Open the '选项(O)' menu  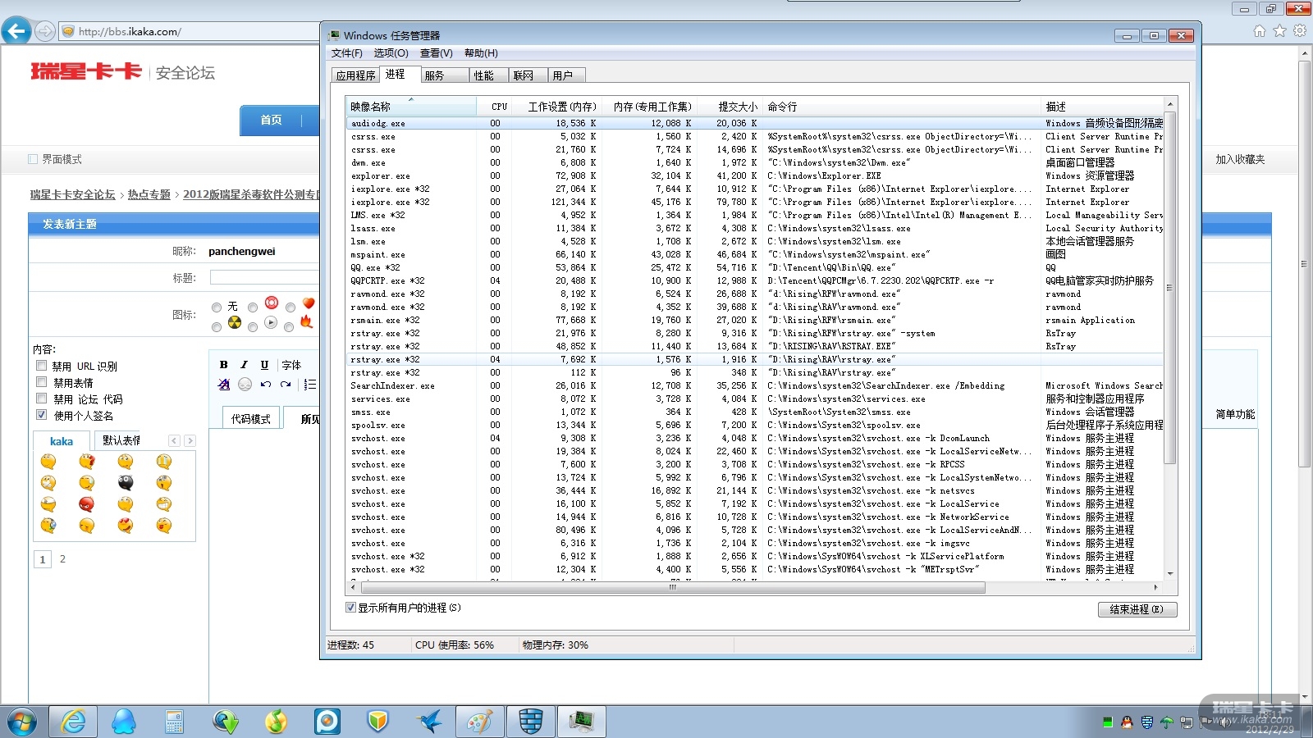(391, 53)
